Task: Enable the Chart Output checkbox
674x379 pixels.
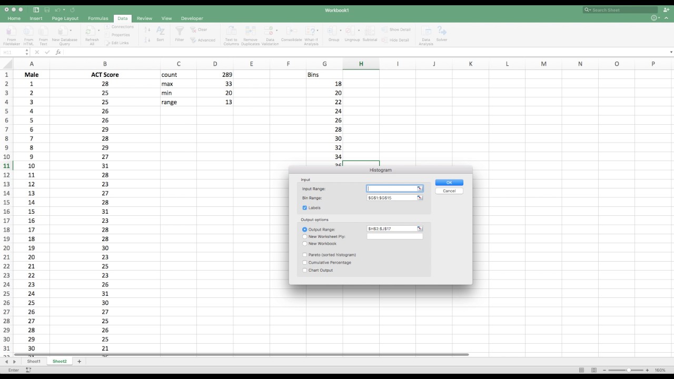Action: coord(304,271)
